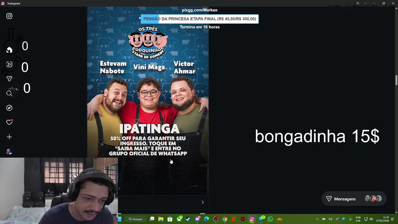Click the Pensão da Princesa goal progress bar

click(x=200, y=19)
